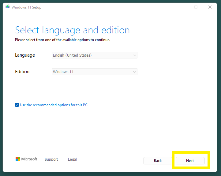Click the Language field label

click(x=25, y=55)
